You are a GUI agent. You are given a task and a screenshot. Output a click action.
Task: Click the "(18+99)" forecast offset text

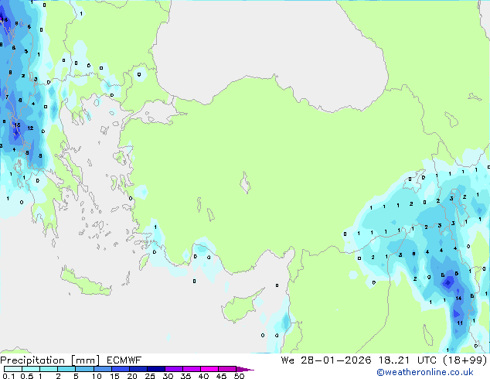pos(465,360)
